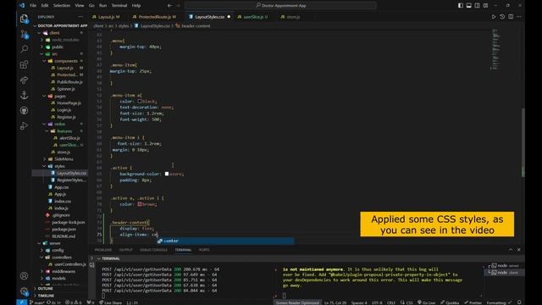Run the file with the play icon
The height and width of the screenshot is (305, 542).
click(x=494, y=17)
